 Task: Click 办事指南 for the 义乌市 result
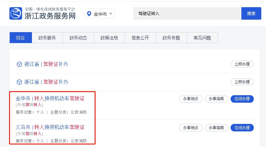point(216,128)
